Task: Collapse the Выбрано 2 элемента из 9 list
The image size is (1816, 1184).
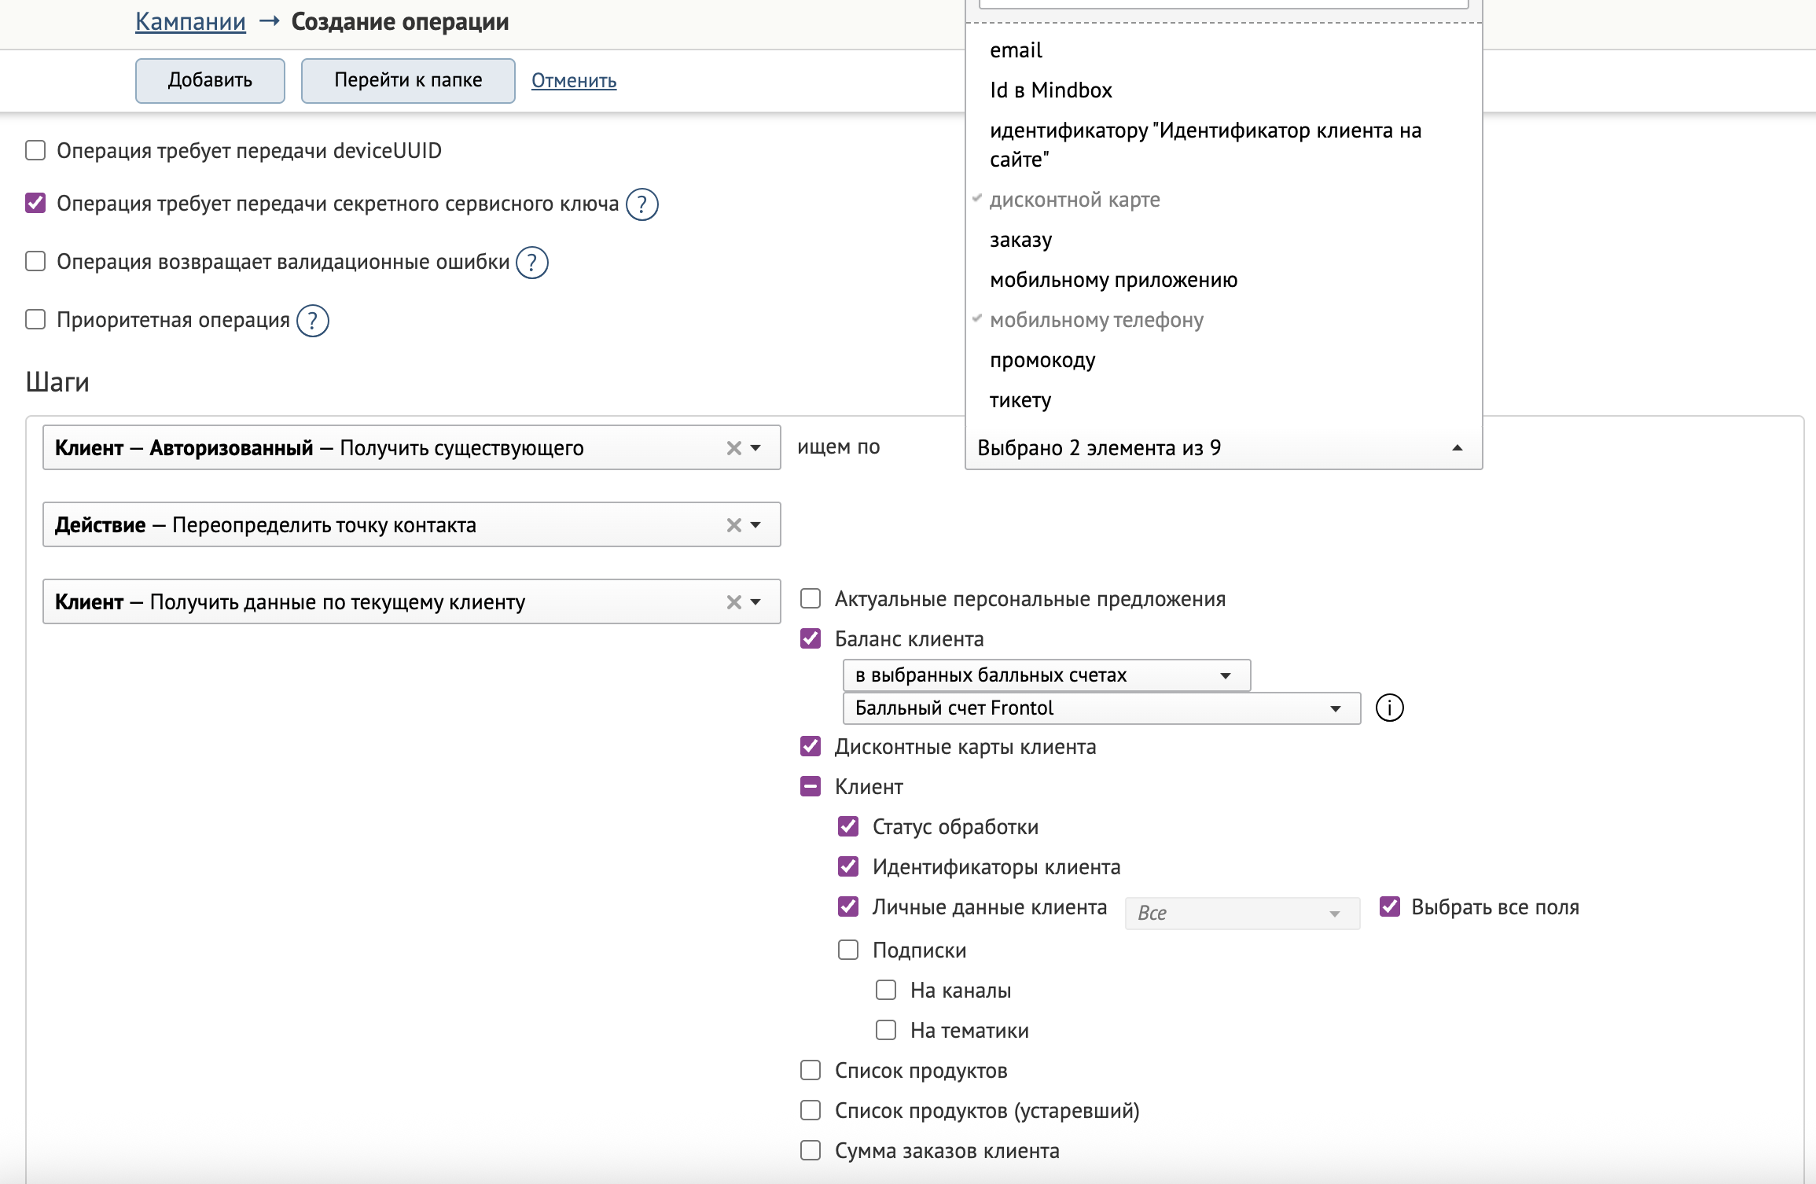Action: [1457, 448]
